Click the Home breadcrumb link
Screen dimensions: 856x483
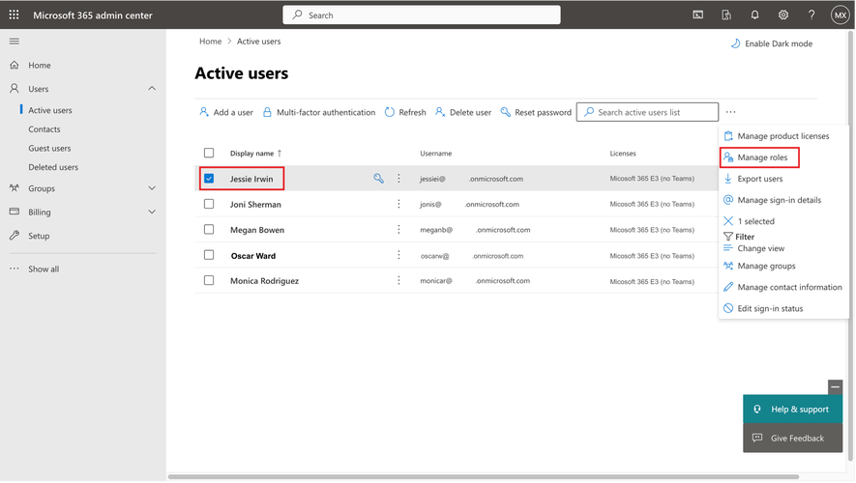(210, 42)
